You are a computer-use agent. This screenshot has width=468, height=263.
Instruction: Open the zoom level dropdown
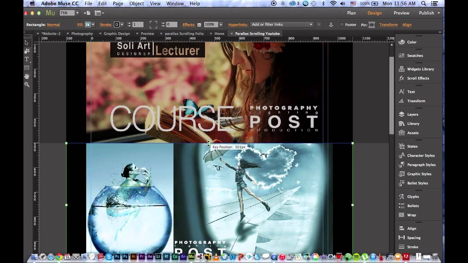click(77, 13)
